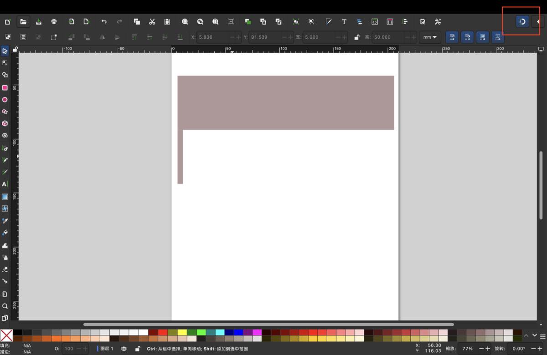The height and width of the screenshot is (355, 547).
Task: Click the no-color X swatch
Action: coord(6,335)
